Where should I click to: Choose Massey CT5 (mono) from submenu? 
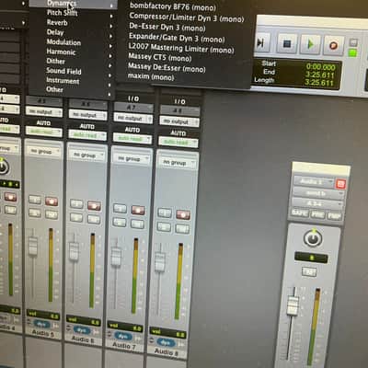pos(160,57)
